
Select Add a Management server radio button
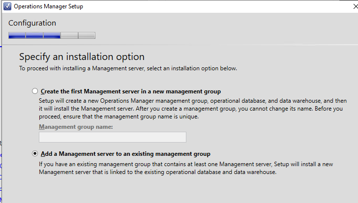point(35,154)
